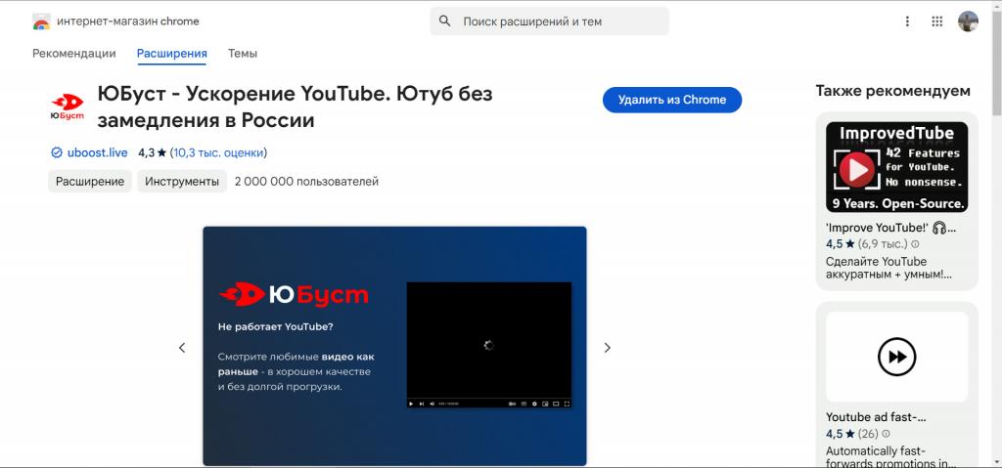
Task: Click the Удалить из Chrome button
Action: click(672, 100)
